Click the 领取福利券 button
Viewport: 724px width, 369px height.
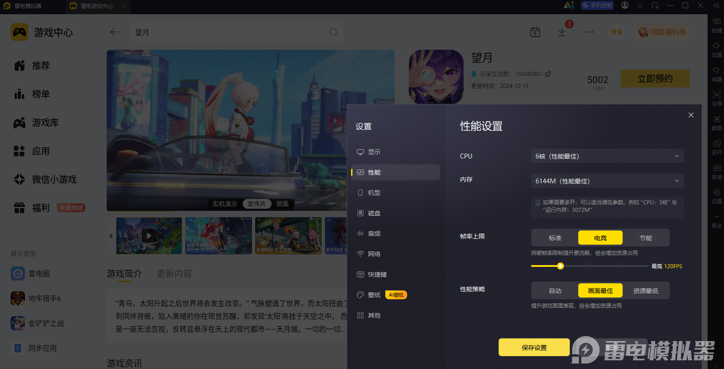tap(662, 32)
